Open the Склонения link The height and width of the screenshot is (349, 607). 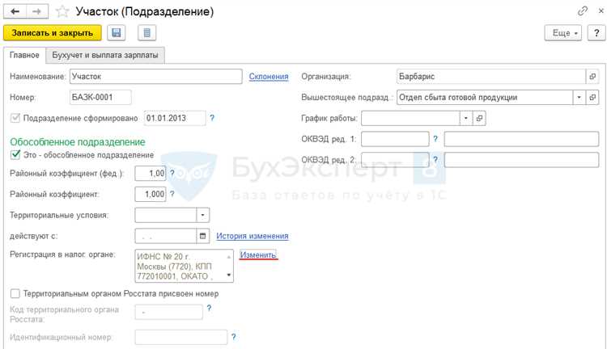pyautogui.click(x=269, y=77)
